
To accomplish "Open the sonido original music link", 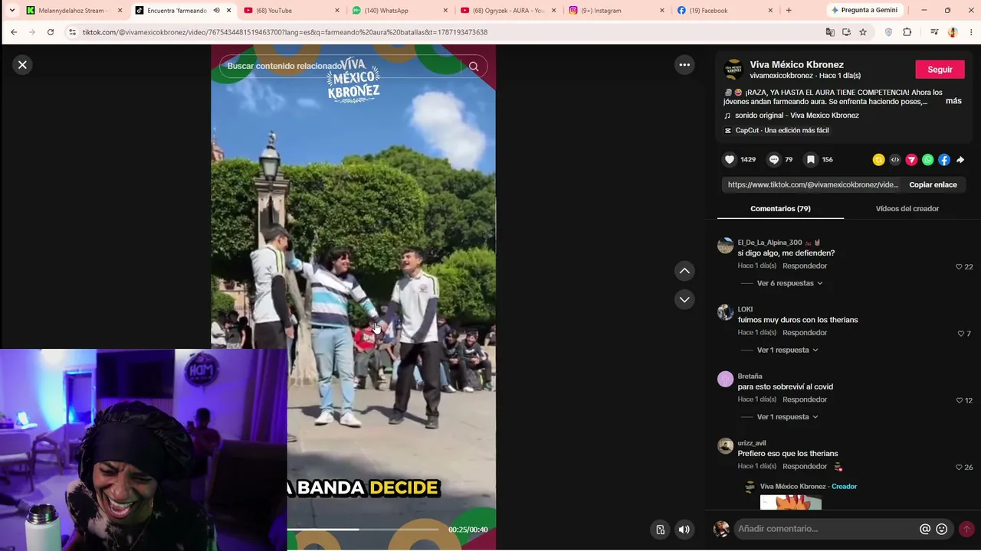I will 796,116.
